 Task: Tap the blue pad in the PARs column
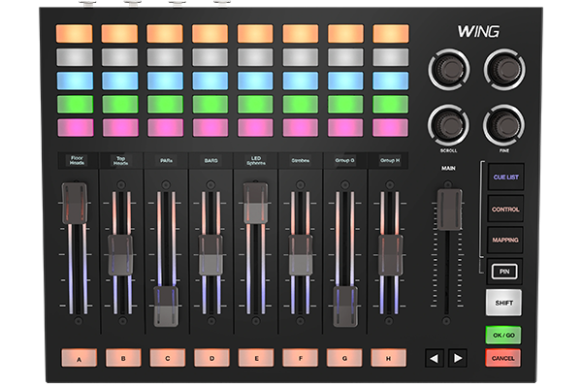(x=165, y=81)
